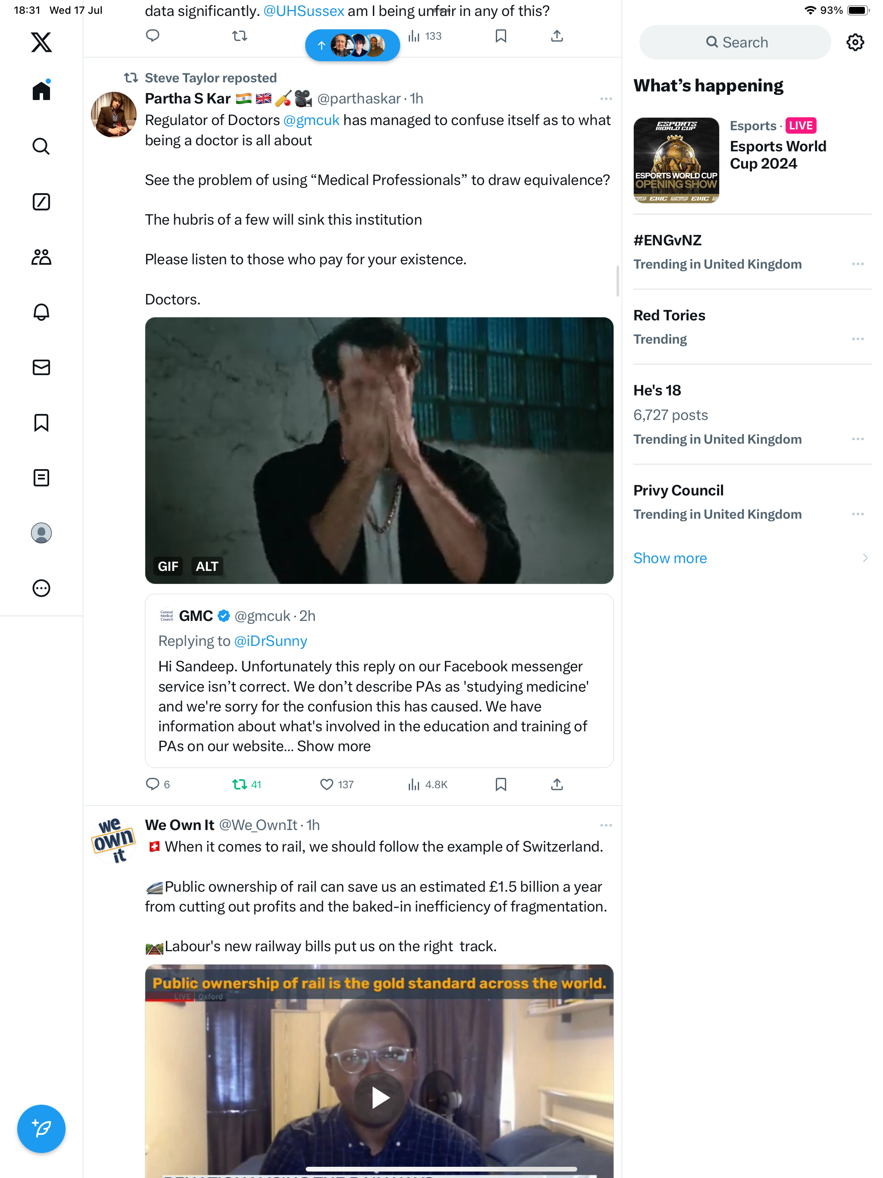This screenshot has width=883, height=1178.
Task: Open more options for We Own It post
Action: (605, 825)
